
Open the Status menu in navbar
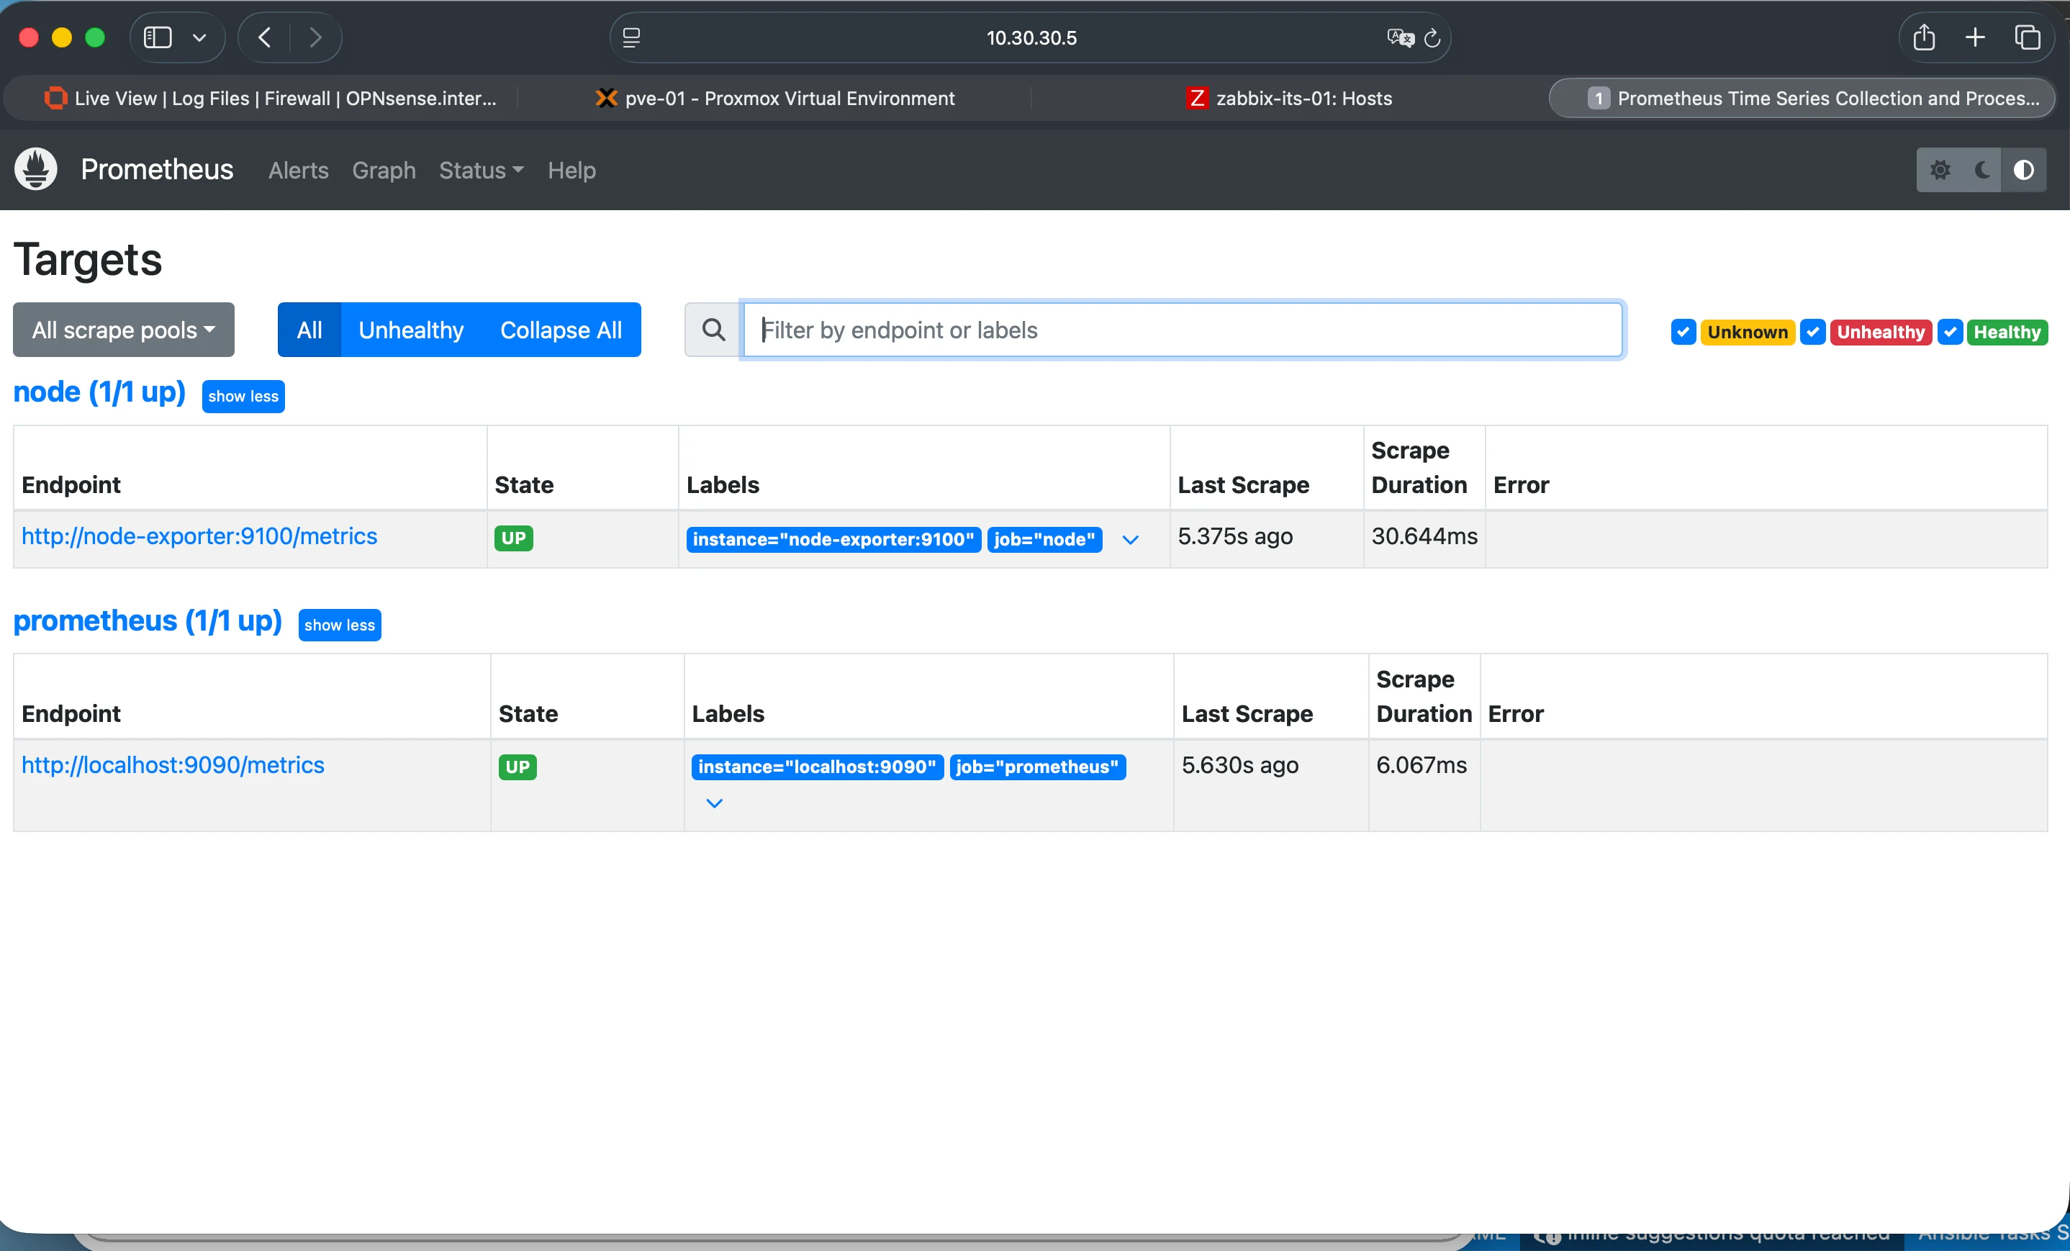tap(481, 171)
